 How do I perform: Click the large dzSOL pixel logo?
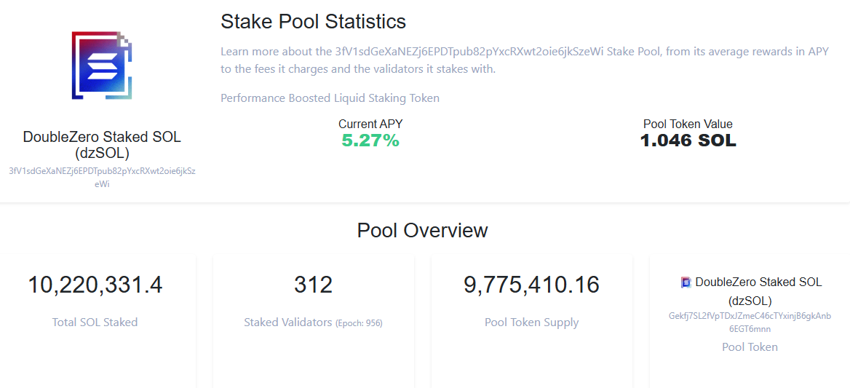point(101,66)
